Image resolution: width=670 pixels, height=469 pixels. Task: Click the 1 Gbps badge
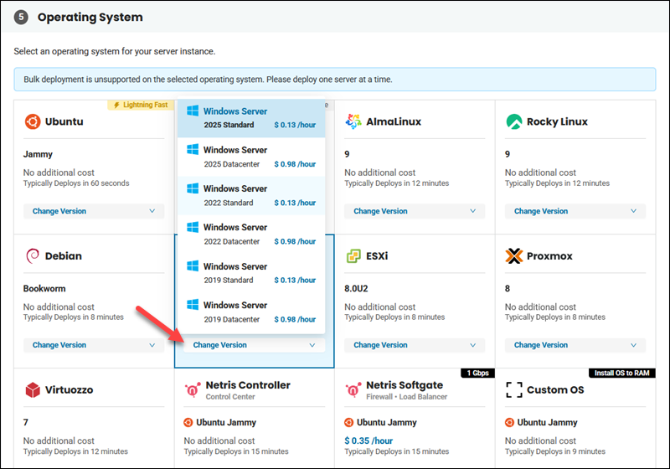click(x=477, y=373)
